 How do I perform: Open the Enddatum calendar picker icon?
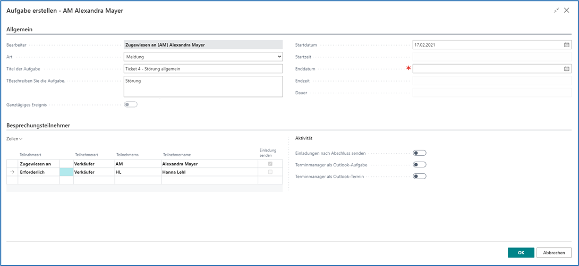(566, 69)
